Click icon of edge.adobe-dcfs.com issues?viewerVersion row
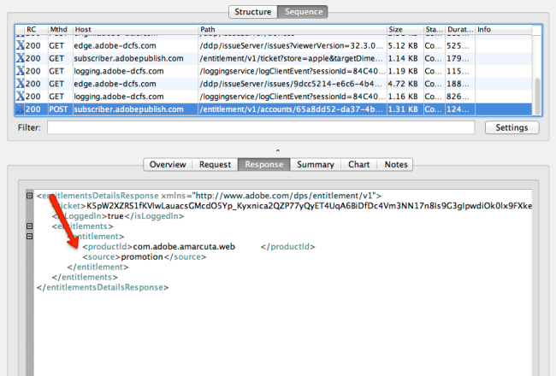Image resolution: width=556 pixels, height=376 pixels. click(21, 45)
